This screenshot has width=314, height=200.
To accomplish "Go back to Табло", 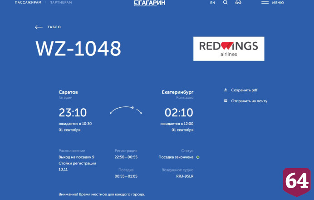I will click(54, 27).
